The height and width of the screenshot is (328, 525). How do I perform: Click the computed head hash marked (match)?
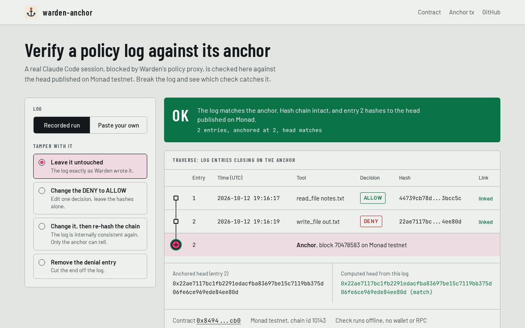(x=416, y=288)
